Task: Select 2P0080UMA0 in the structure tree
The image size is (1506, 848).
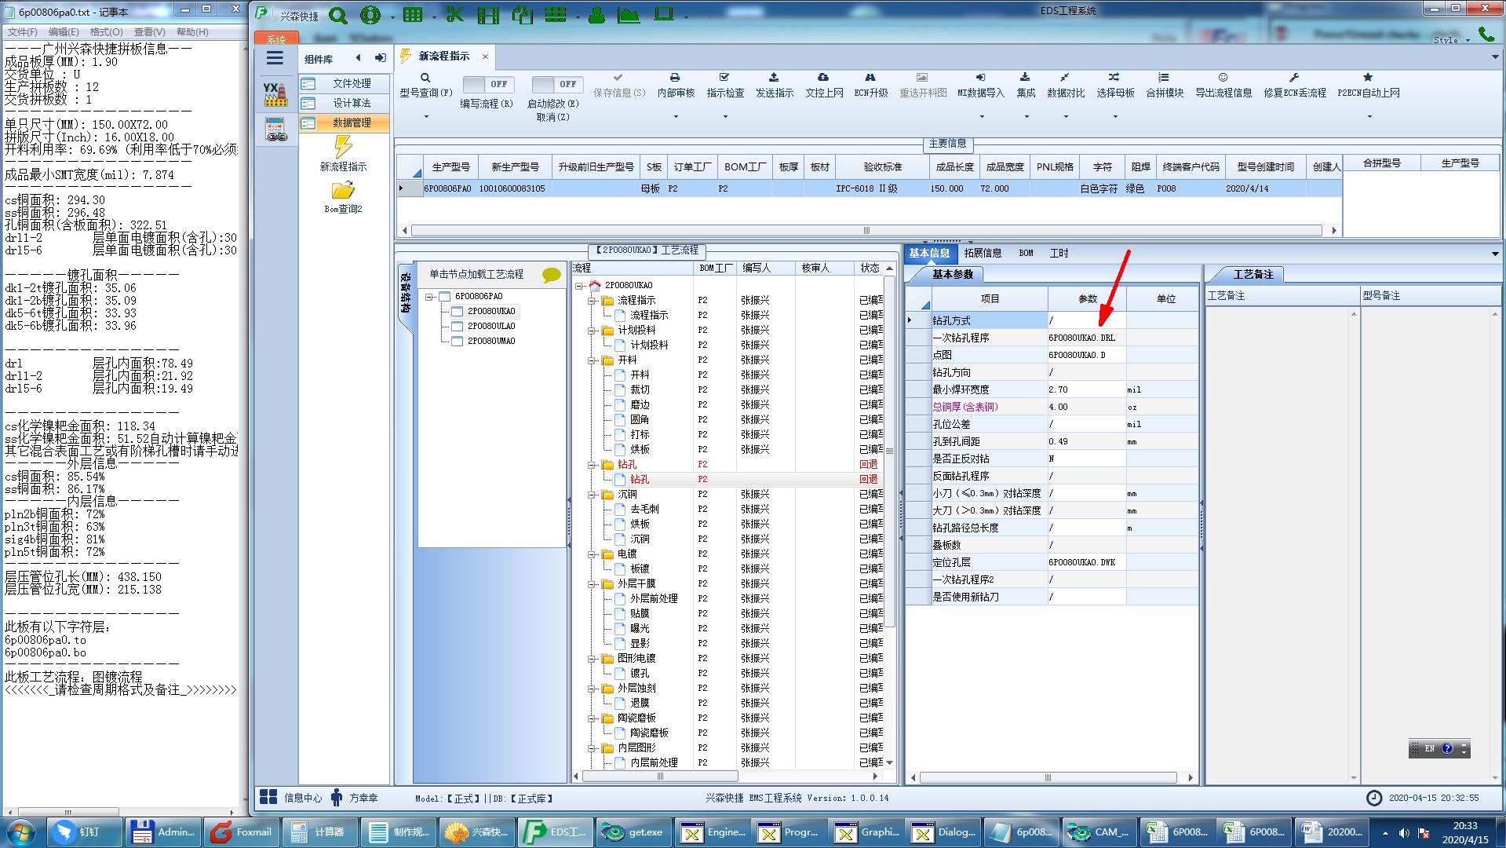Action: (491, 341)
